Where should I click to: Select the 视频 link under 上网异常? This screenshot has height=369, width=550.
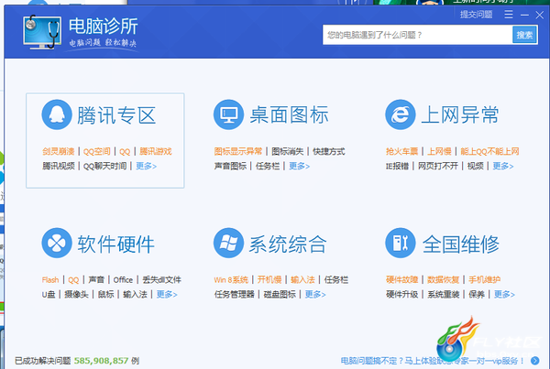(475, 166)
